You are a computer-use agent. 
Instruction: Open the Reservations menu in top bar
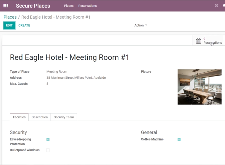click(x=88, y=6)
